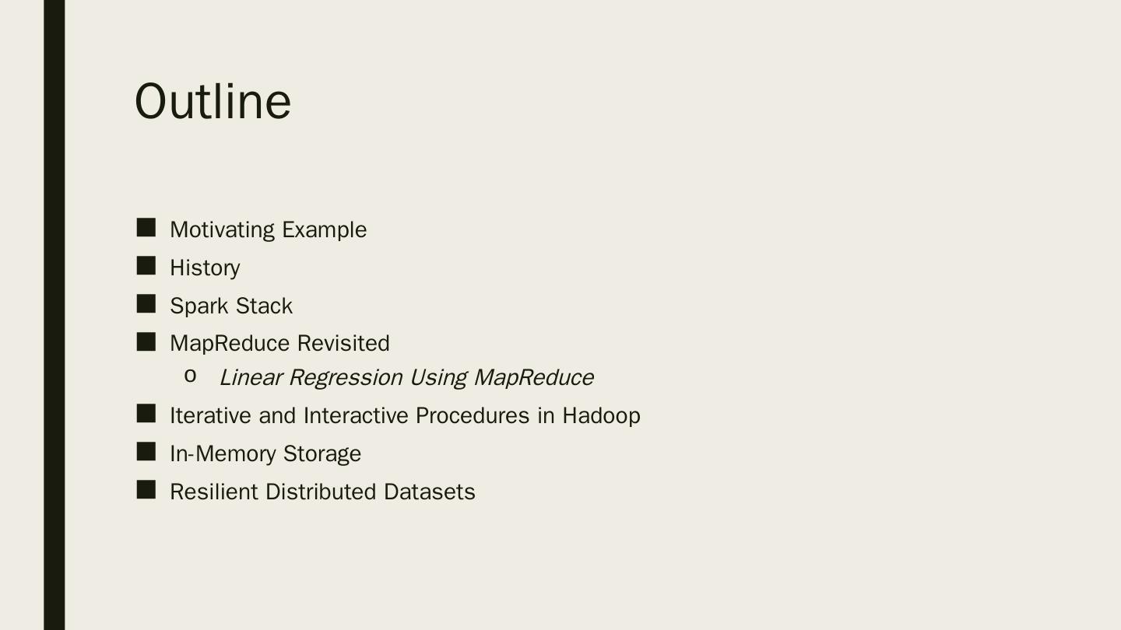Click the square bullet beside Motivating Example
This screenshot has height=630, width=1121.
(146, 228)
